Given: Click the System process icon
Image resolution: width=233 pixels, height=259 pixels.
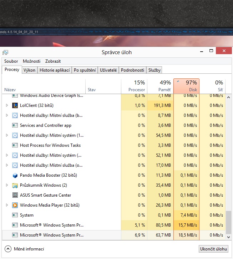Looking at the screenshot, I should (15, 215).
